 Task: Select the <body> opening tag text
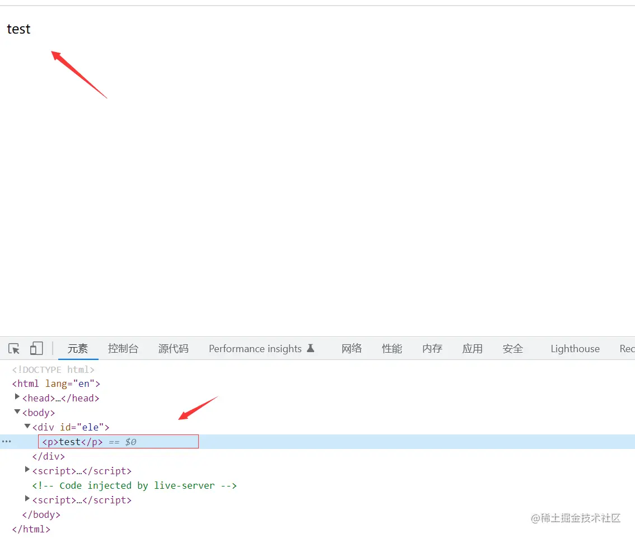pos(39,413)
